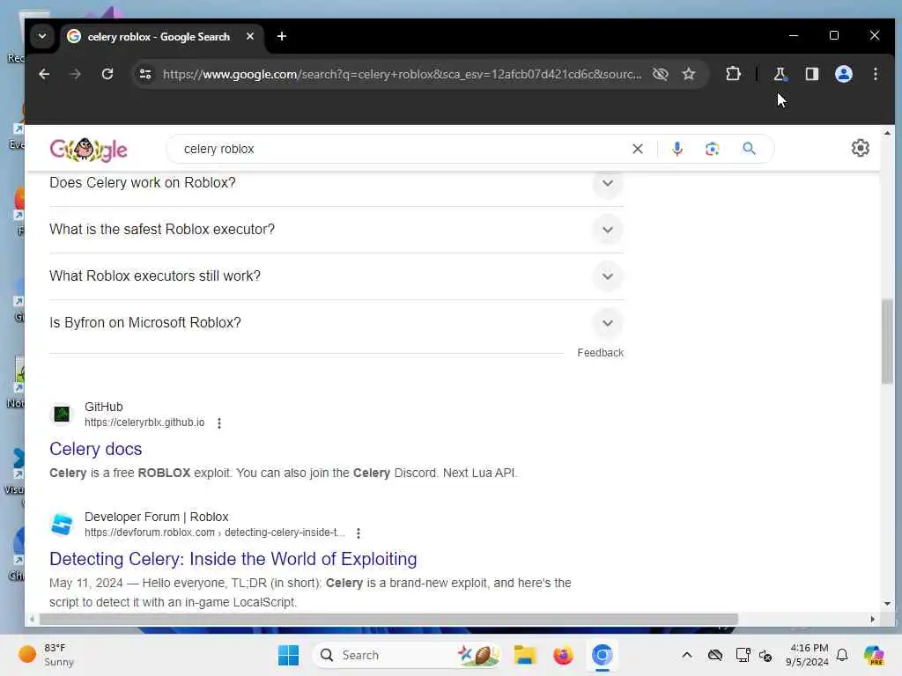Toggle the browser side panel
The height and width of the screenshot is (676, 902).
(x=811, y=74)
